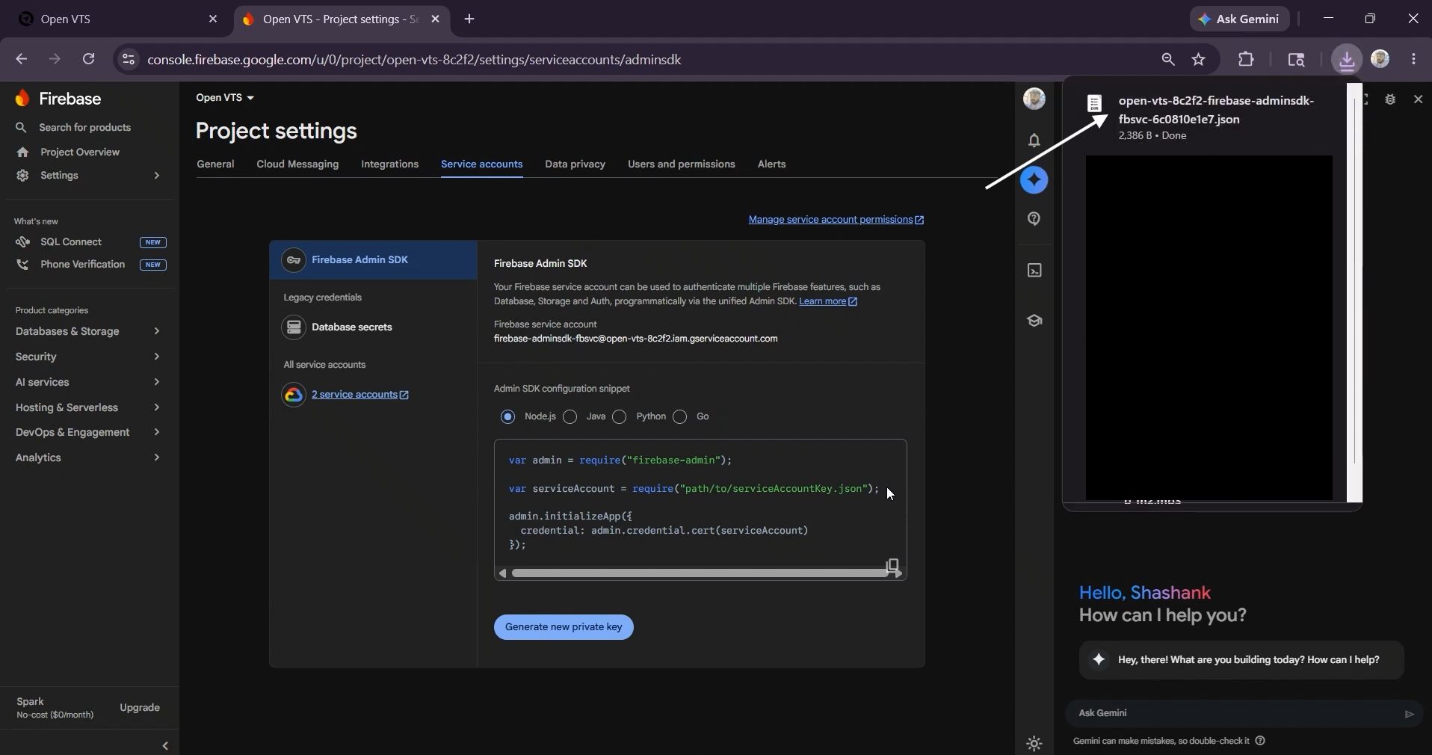
Task: Close the Project settings browser tab
Action: (436, 19)
